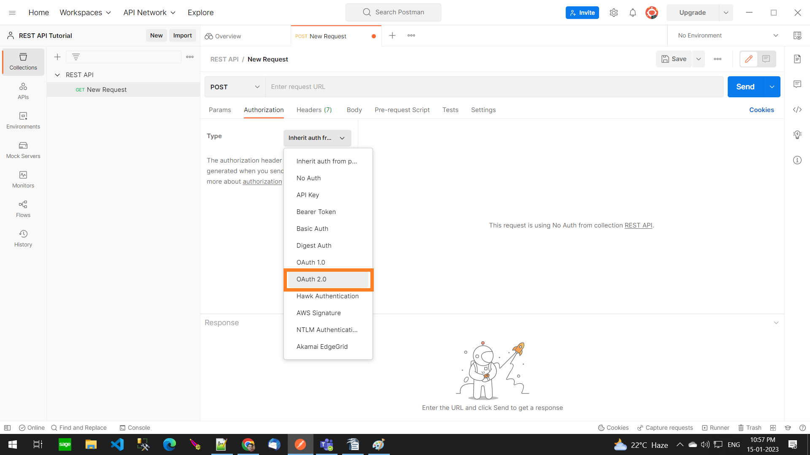Switch to comment mode icon
Screen dimensions: 810x455
tap(766, 59)
